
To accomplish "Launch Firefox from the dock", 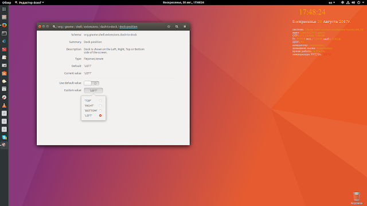I will pos(4,25).
